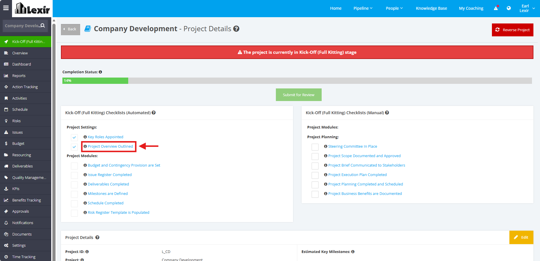The width and height of the screenshot is (540, 261).
Task: Select Kick-Off (Full Kitting) sidebar item
Action: [x=26, y=41]
